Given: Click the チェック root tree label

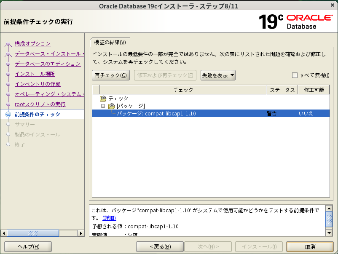Looking at the screenshot, I should tap(118, 99).
